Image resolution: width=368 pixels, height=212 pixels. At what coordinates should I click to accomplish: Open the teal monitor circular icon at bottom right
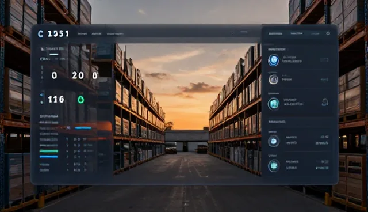[274, 166]
